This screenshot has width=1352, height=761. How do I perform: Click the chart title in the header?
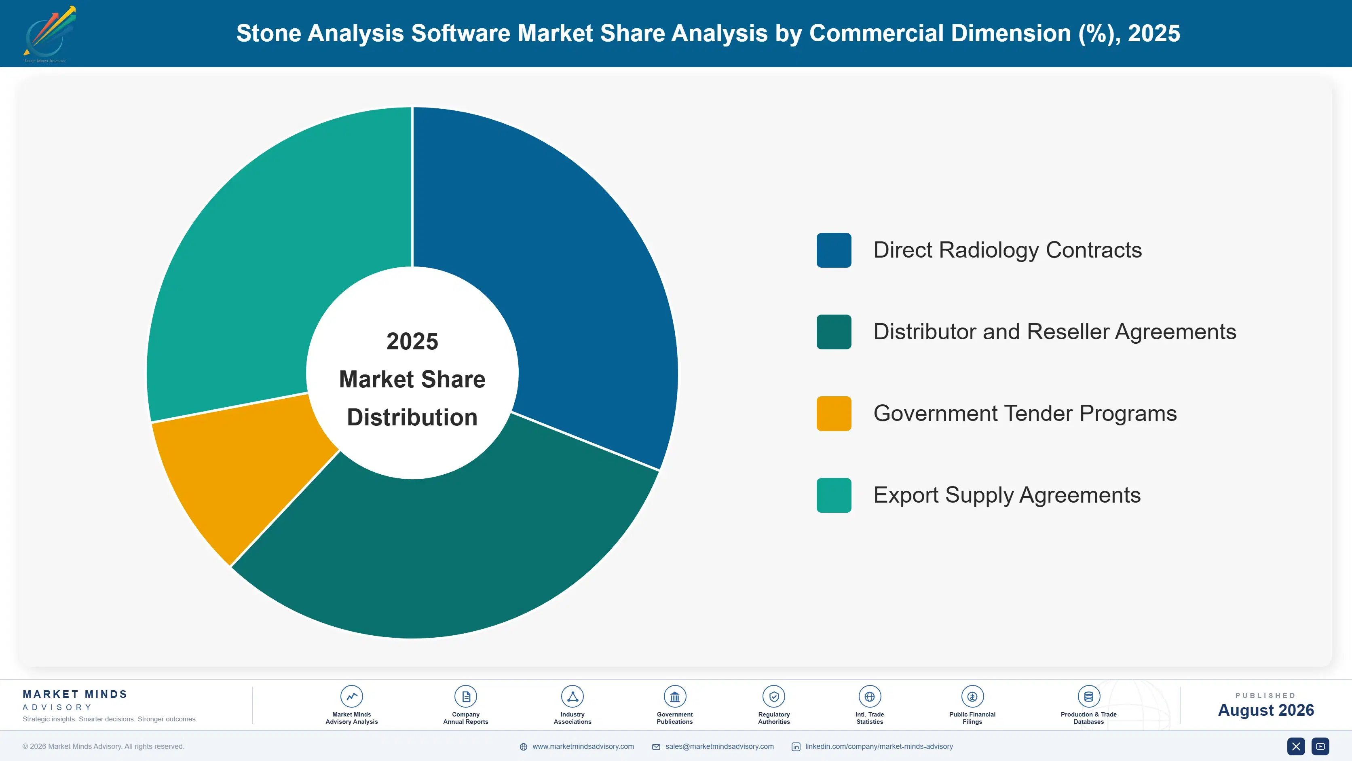(708, 34)
